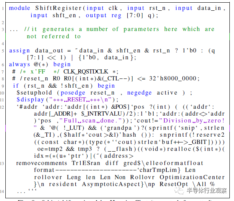The height and width of the screenshot is (201, 234).
Task: Click line number 5 in the gutter
Action: [x=3, y=51]
